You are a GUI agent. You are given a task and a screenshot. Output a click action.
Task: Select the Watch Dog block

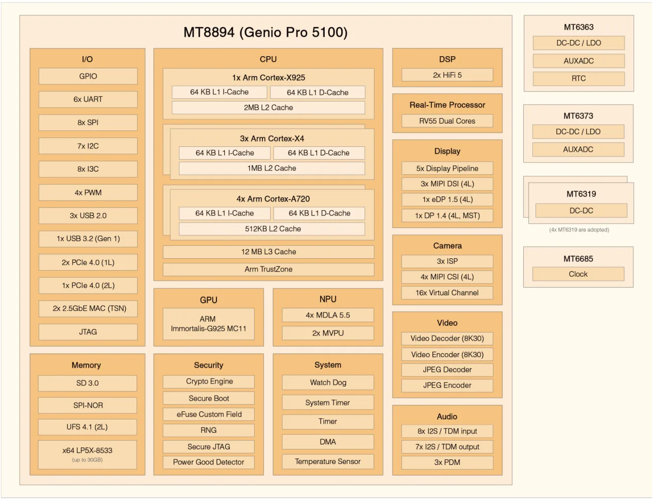328,382
